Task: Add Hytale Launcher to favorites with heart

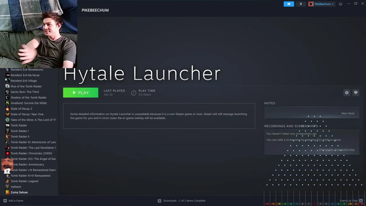Action: (x=356, y=93)
